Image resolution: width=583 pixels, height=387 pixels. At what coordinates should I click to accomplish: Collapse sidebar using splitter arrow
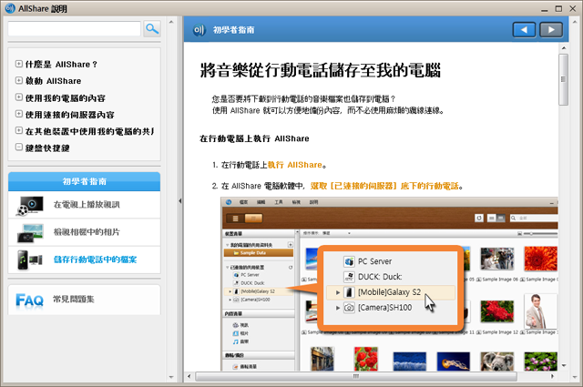180,200
